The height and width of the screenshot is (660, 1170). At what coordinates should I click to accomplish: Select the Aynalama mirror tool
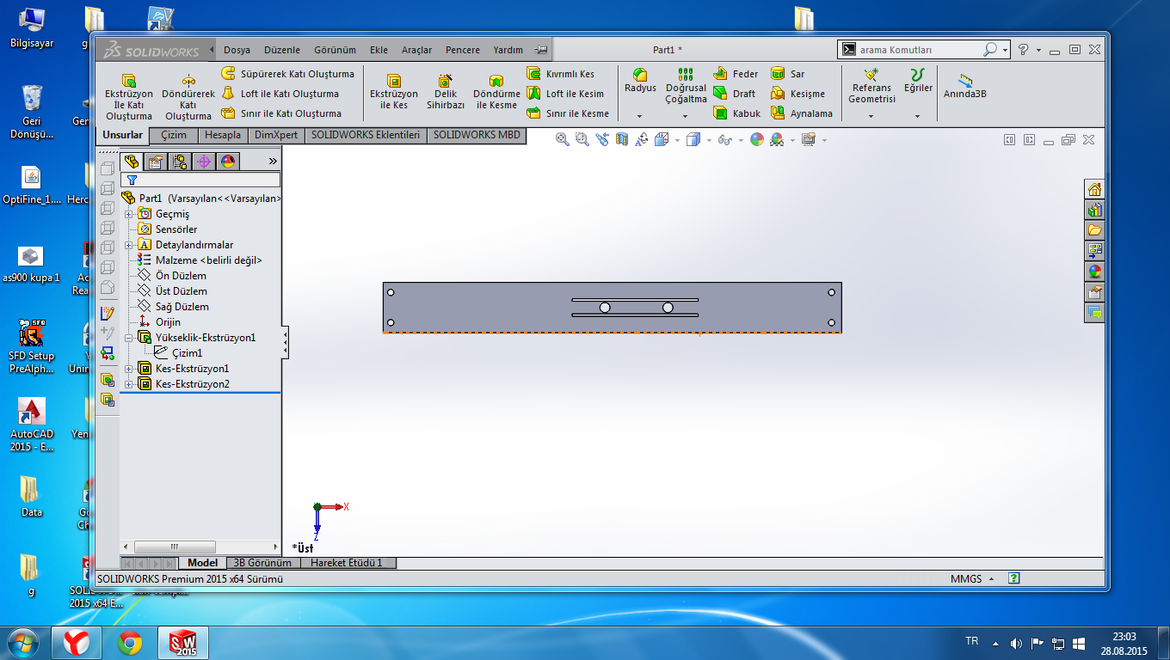(x=802, y=113)
